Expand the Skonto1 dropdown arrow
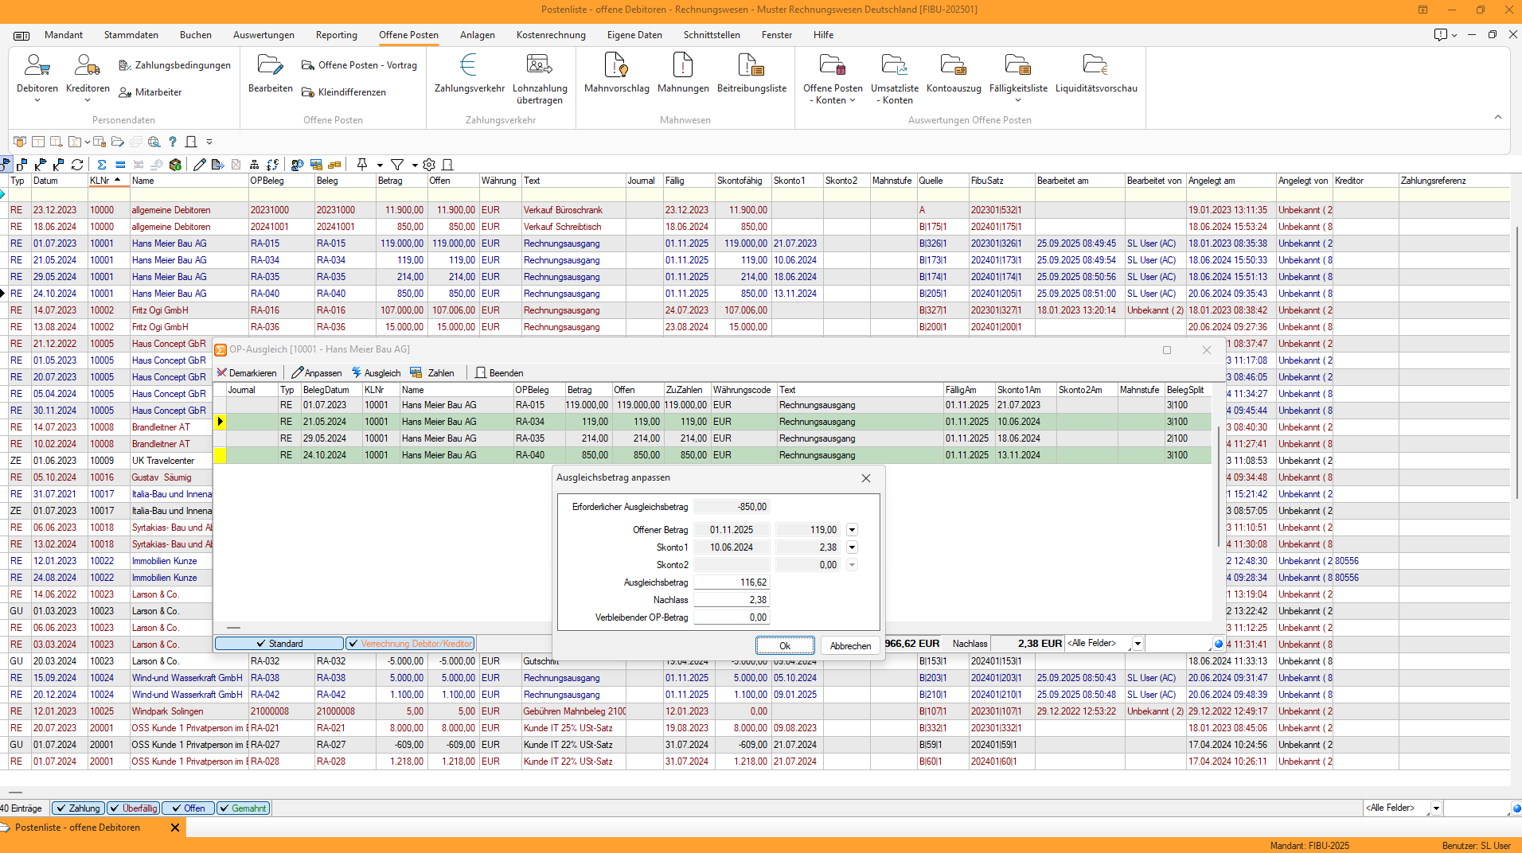 852,547
